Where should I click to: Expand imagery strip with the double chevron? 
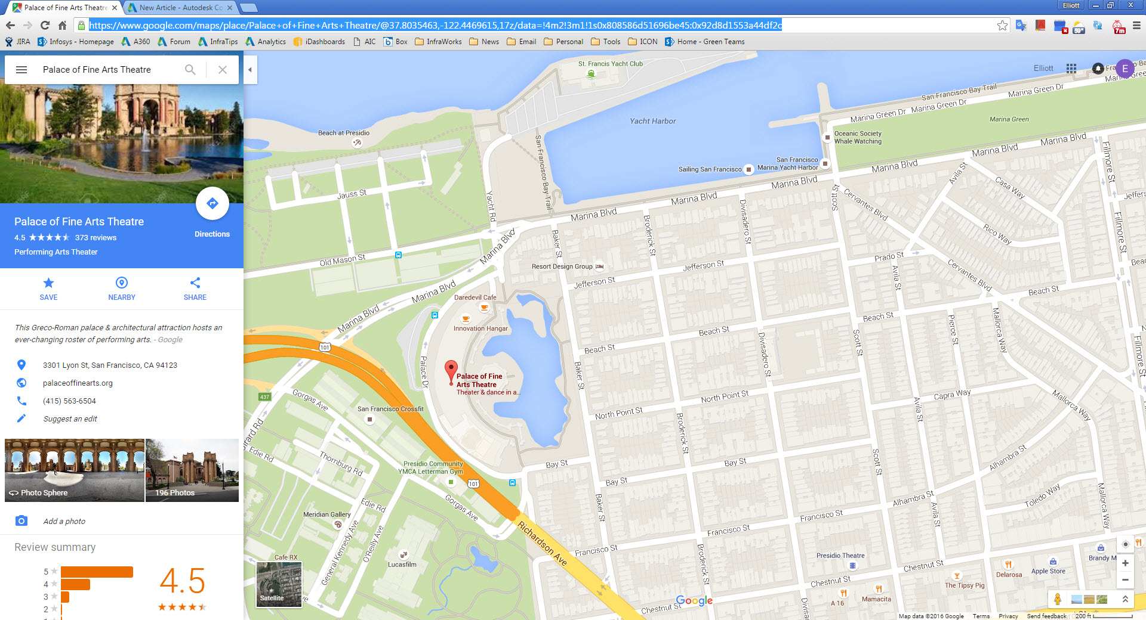1125,599
